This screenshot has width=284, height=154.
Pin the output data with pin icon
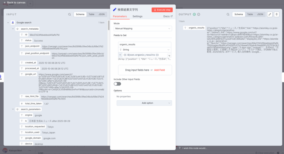(277, 14)
